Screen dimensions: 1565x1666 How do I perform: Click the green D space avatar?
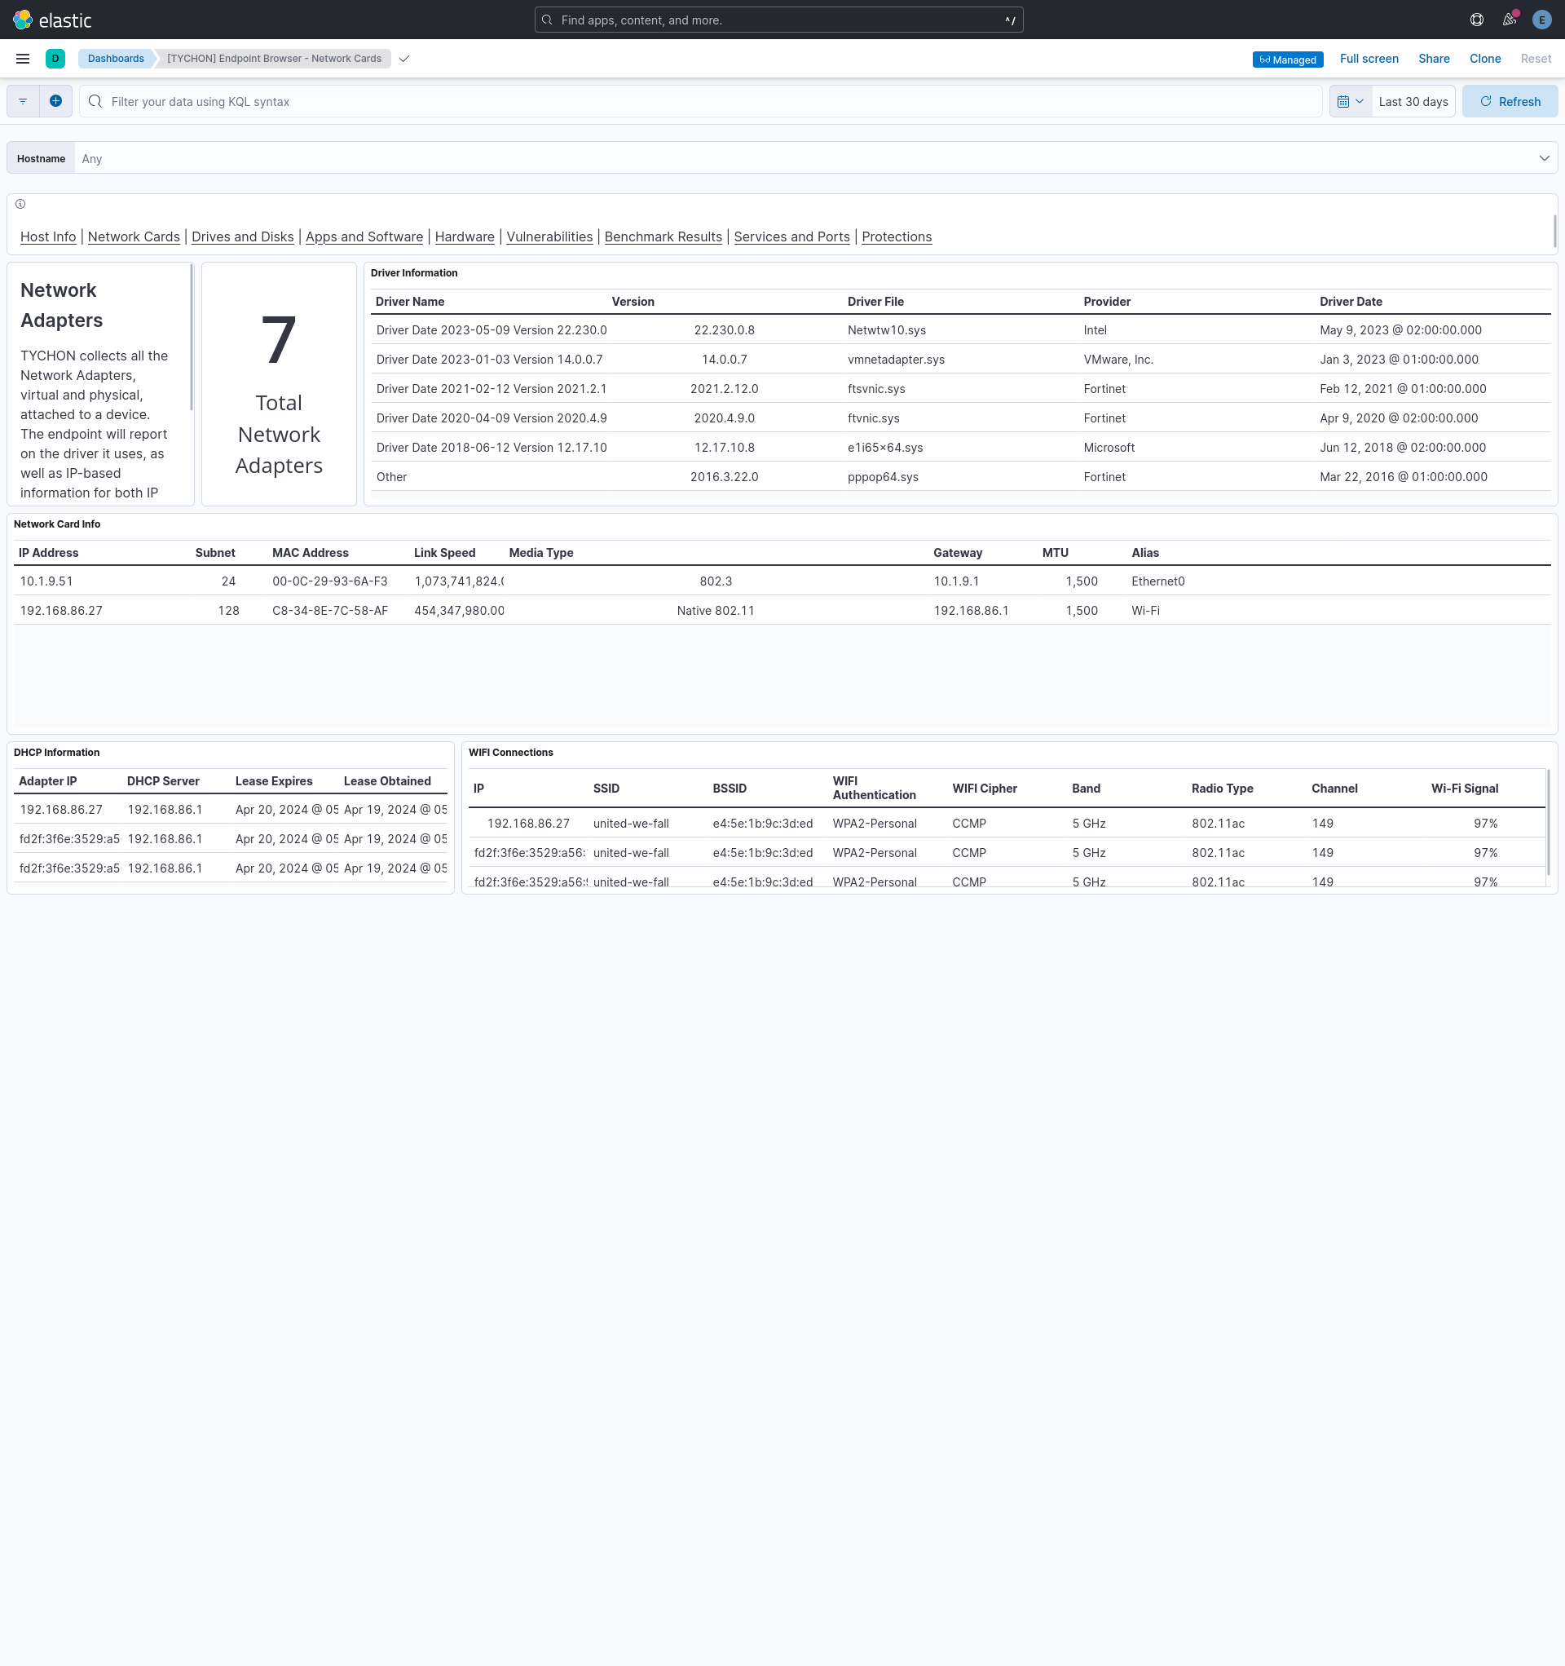pyautogui.click(x=55, y=59)
